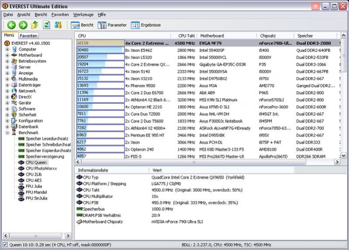Image resolution: width=349 pixels, height=250 pixels.
Task: Select the Software tree icon
Action: (x=14, y=109)
